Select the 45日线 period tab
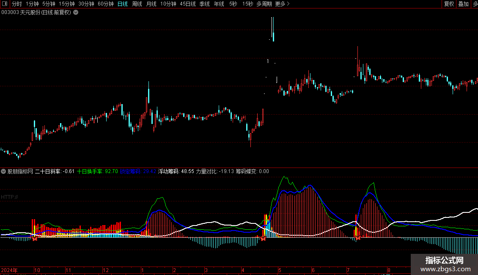478x275 pixels. (x=187, y=4)
